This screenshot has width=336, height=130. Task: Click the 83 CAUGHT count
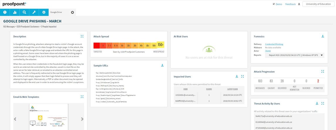pos(271,81)
